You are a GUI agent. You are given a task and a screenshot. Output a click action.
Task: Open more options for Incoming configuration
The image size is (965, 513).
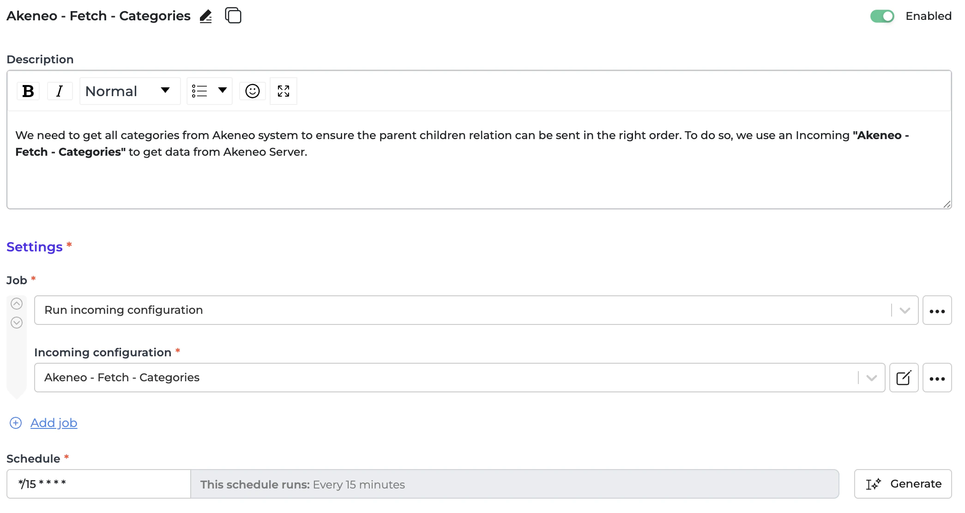937,378
